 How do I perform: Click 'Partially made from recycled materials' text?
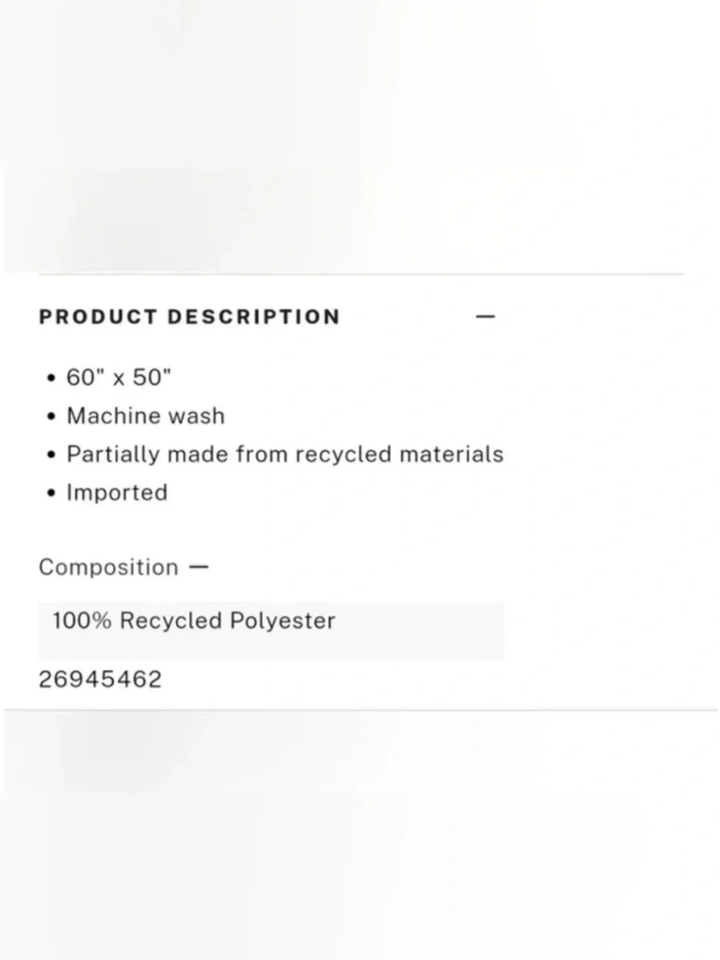pyautogui.click(x=285, y=454)
